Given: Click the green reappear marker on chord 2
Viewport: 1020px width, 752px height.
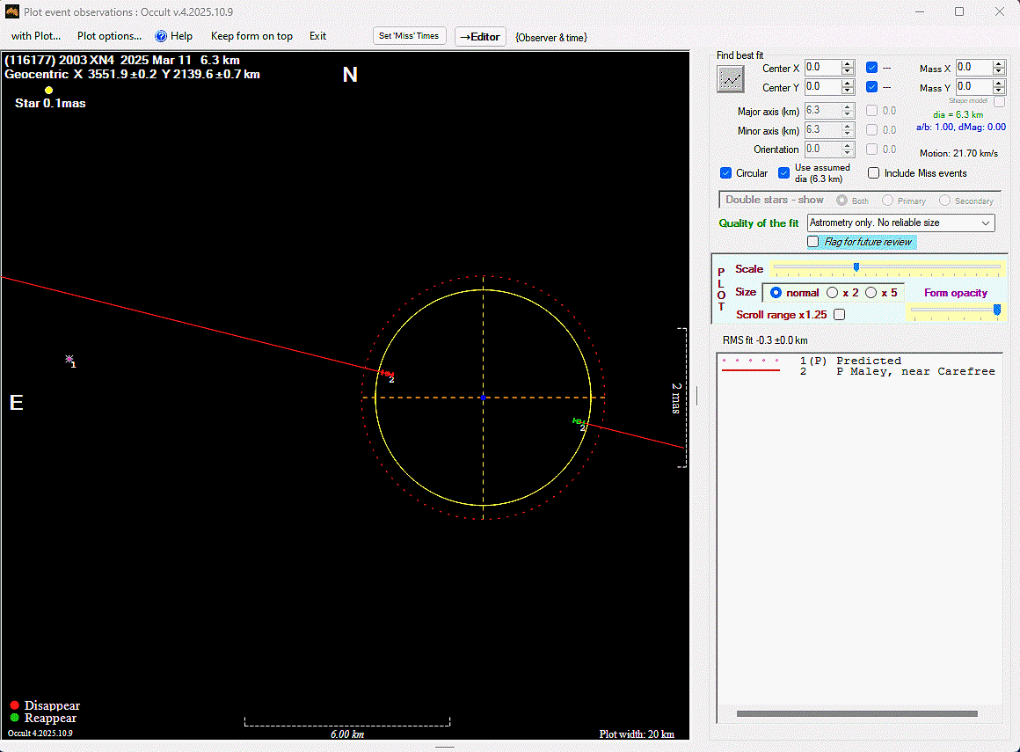Looking at the screenshot, I should pos(578,422).
